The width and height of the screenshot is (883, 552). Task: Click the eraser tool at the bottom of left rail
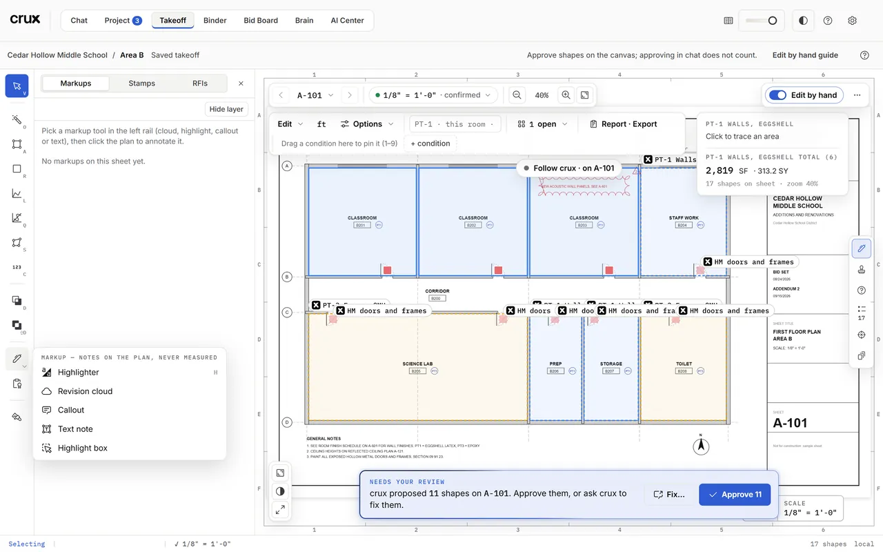tap(17, 417)
